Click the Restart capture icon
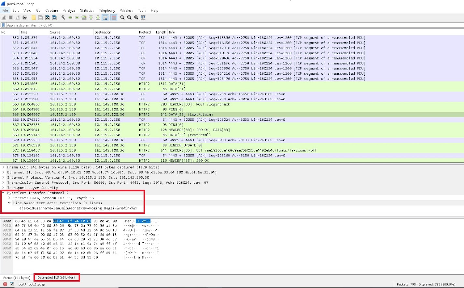The width and height of the screenshot is (464, 288). click(18, 18)
